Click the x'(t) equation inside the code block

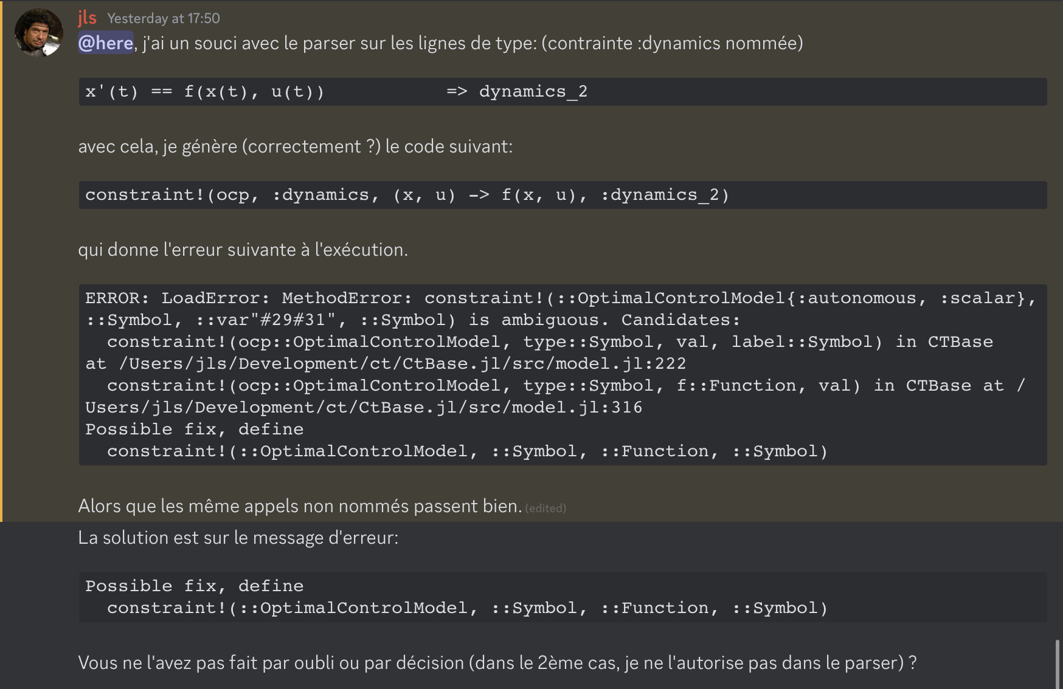[205, 92]
